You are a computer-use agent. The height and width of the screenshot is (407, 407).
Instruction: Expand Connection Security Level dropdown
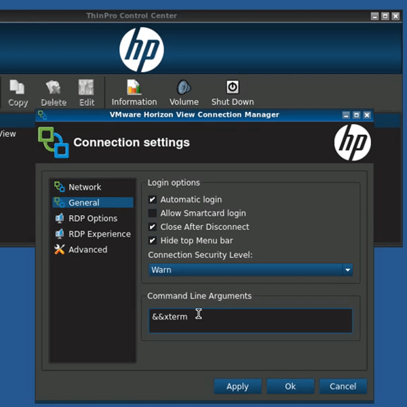coord(251,269)
